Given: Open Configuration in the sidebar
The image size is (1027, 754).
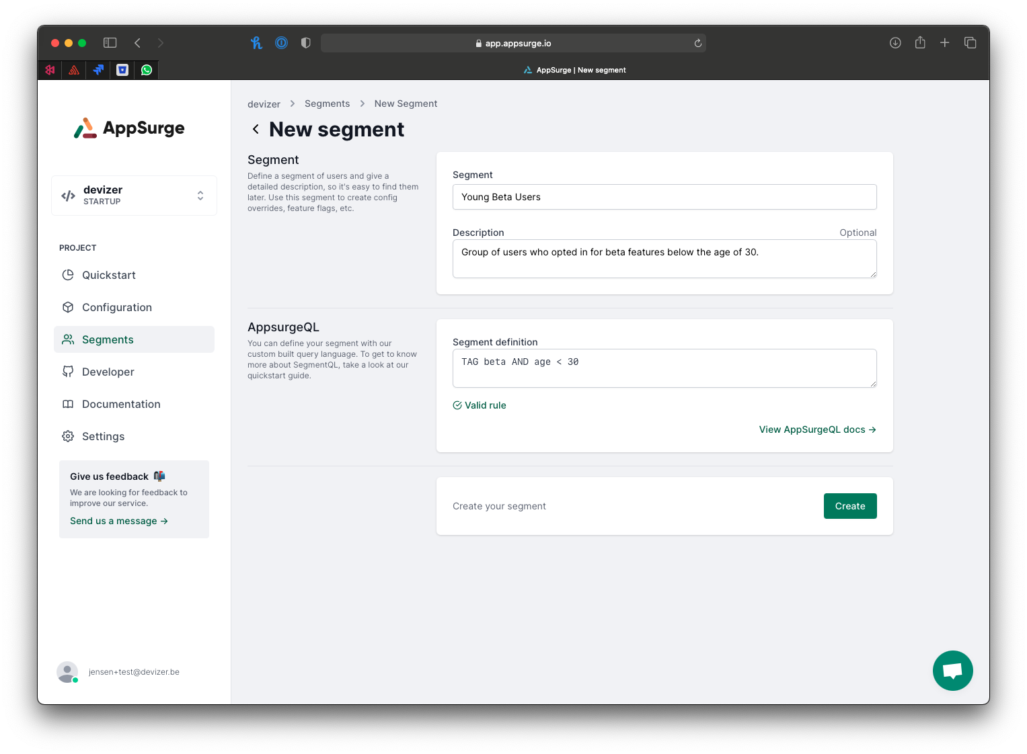Looking at the screenshot, I should [134, 307].
